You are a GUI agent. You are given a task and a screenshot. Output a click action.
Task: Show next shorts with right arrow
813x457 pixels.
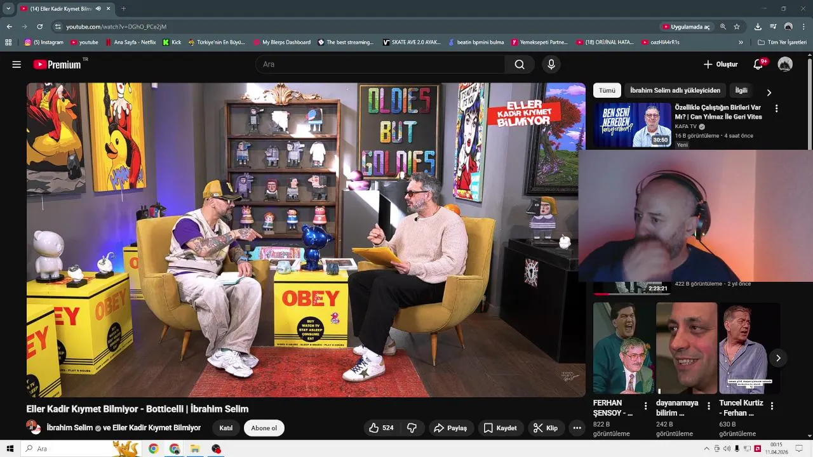[x=778, y=358]
